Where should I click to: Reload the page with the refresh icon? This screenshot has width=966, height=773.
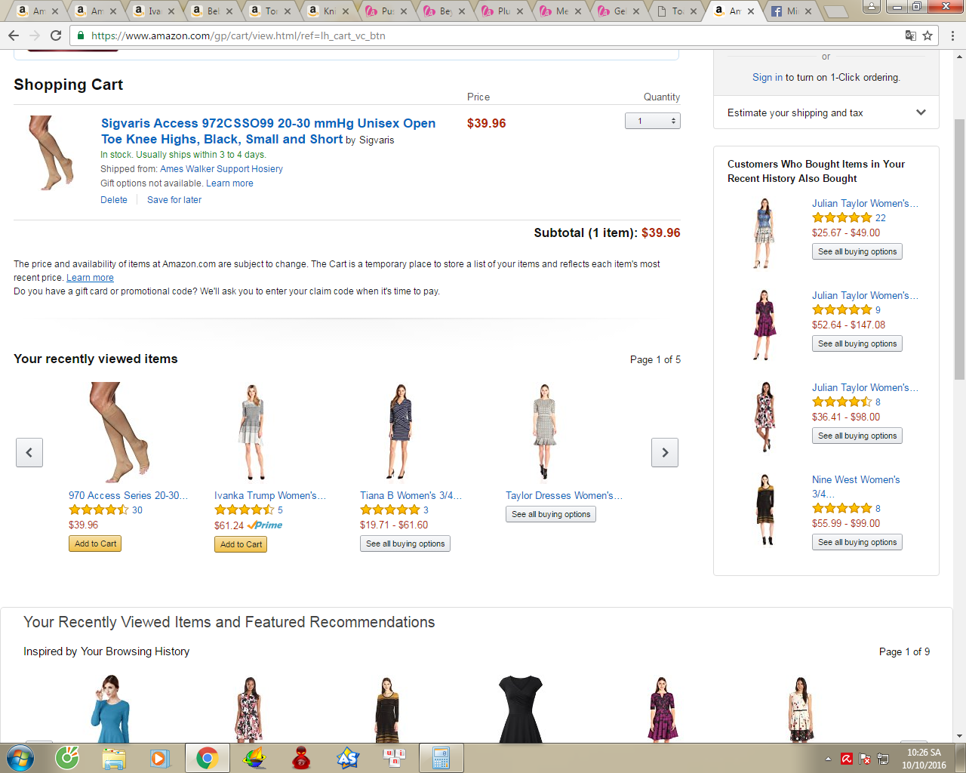56,35
